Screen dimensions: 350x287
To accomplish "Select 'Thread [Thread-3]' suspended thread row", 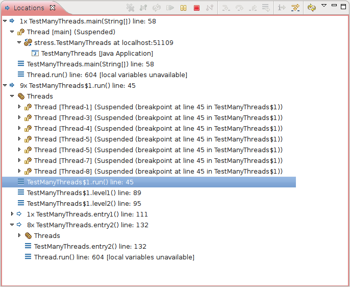I will (x=158, y=117).
